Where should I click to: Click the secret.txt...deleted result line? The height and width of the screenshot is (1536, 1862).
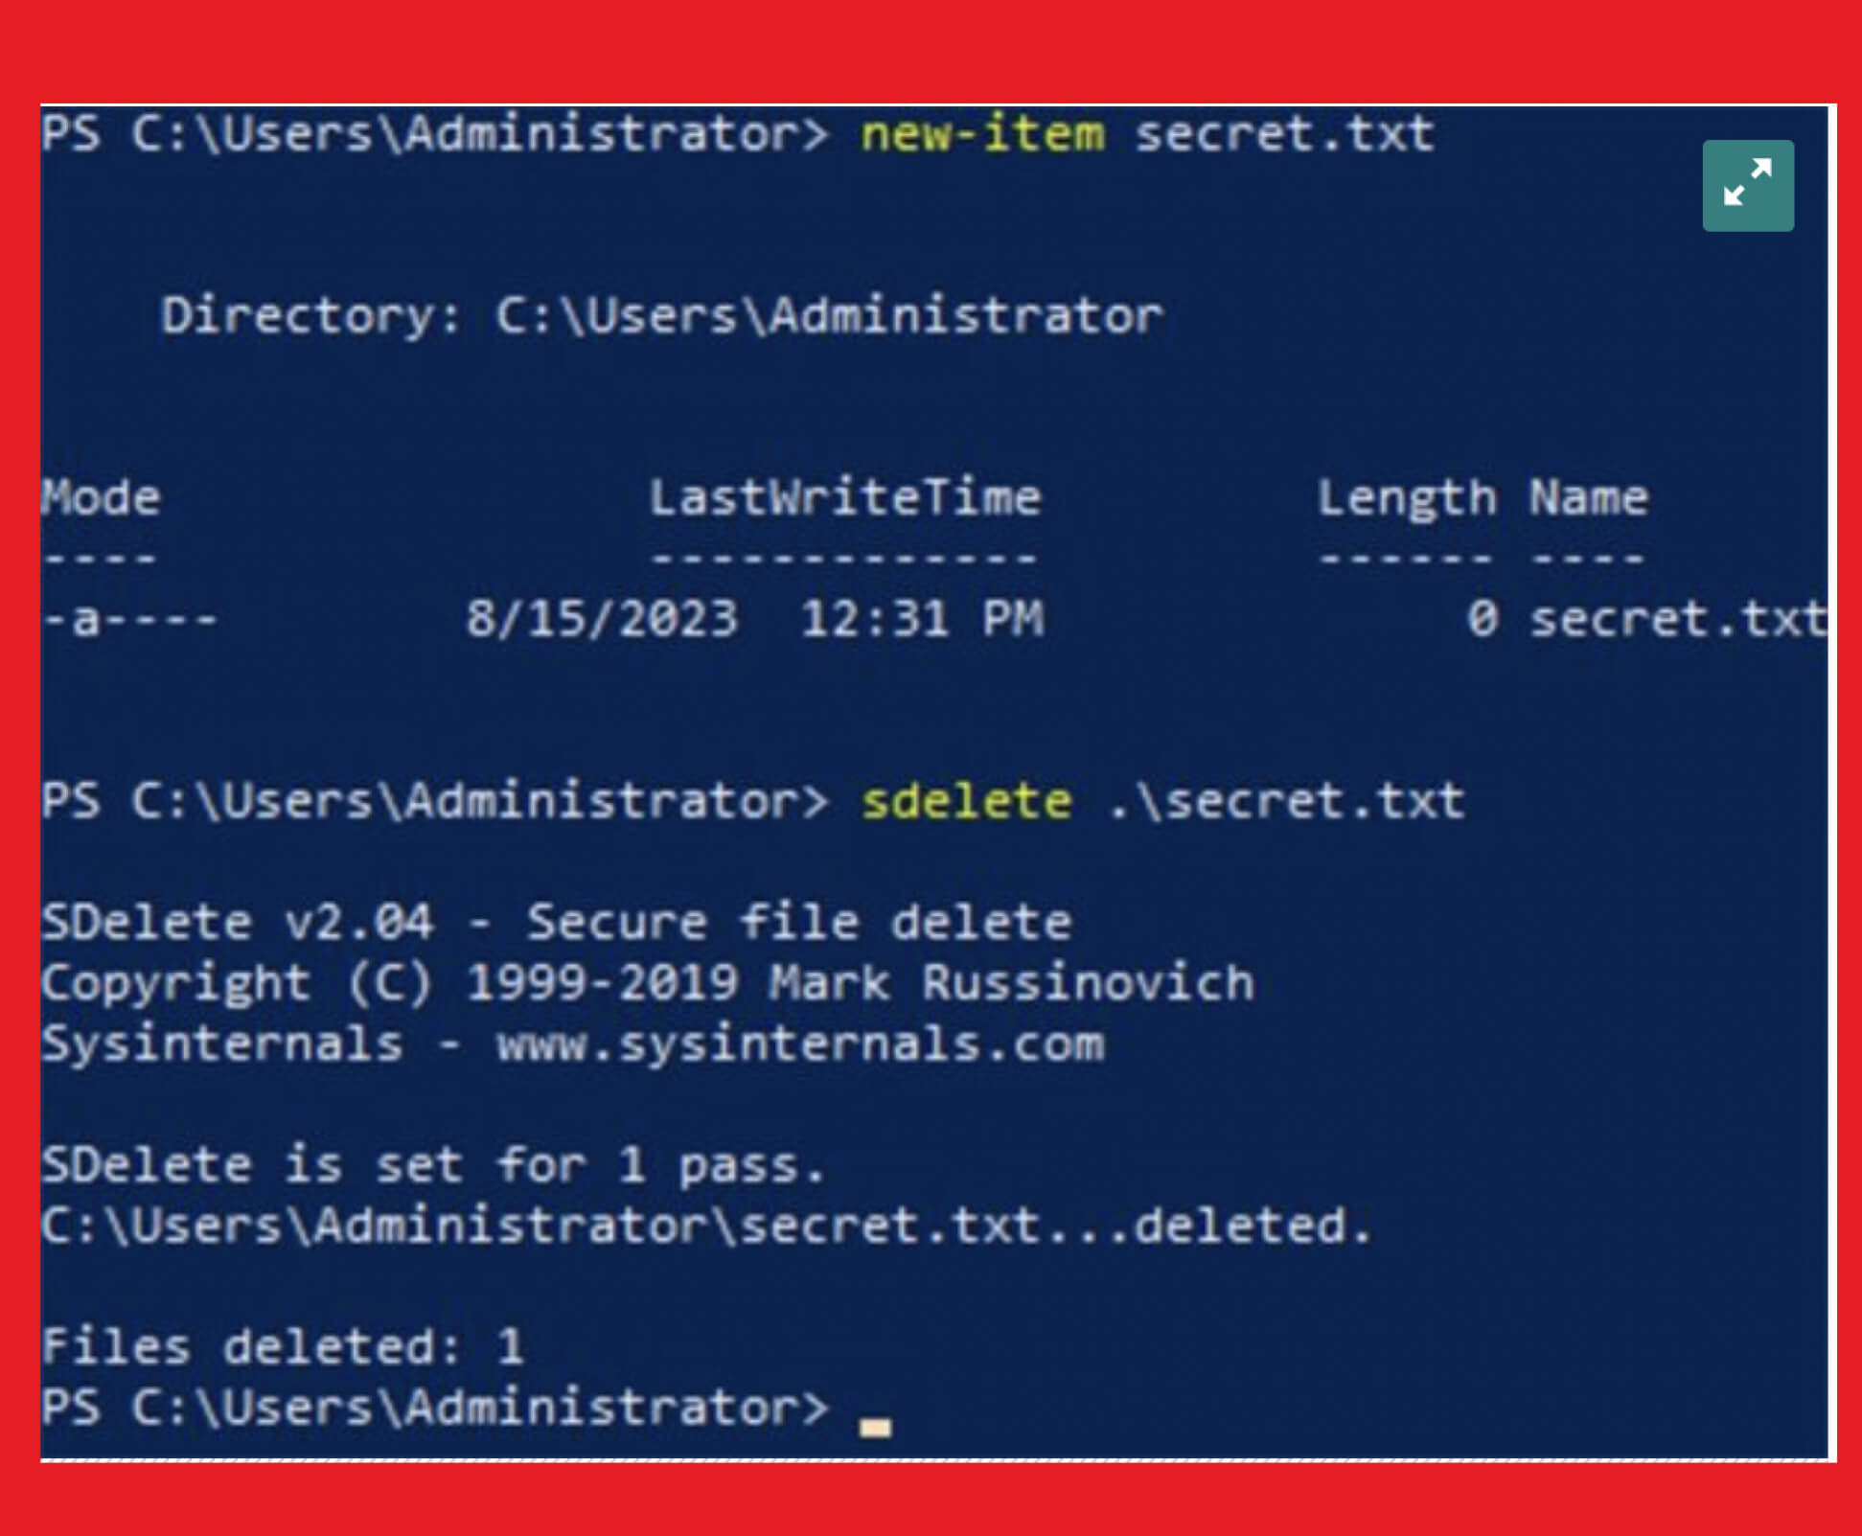click(707, 1227)
